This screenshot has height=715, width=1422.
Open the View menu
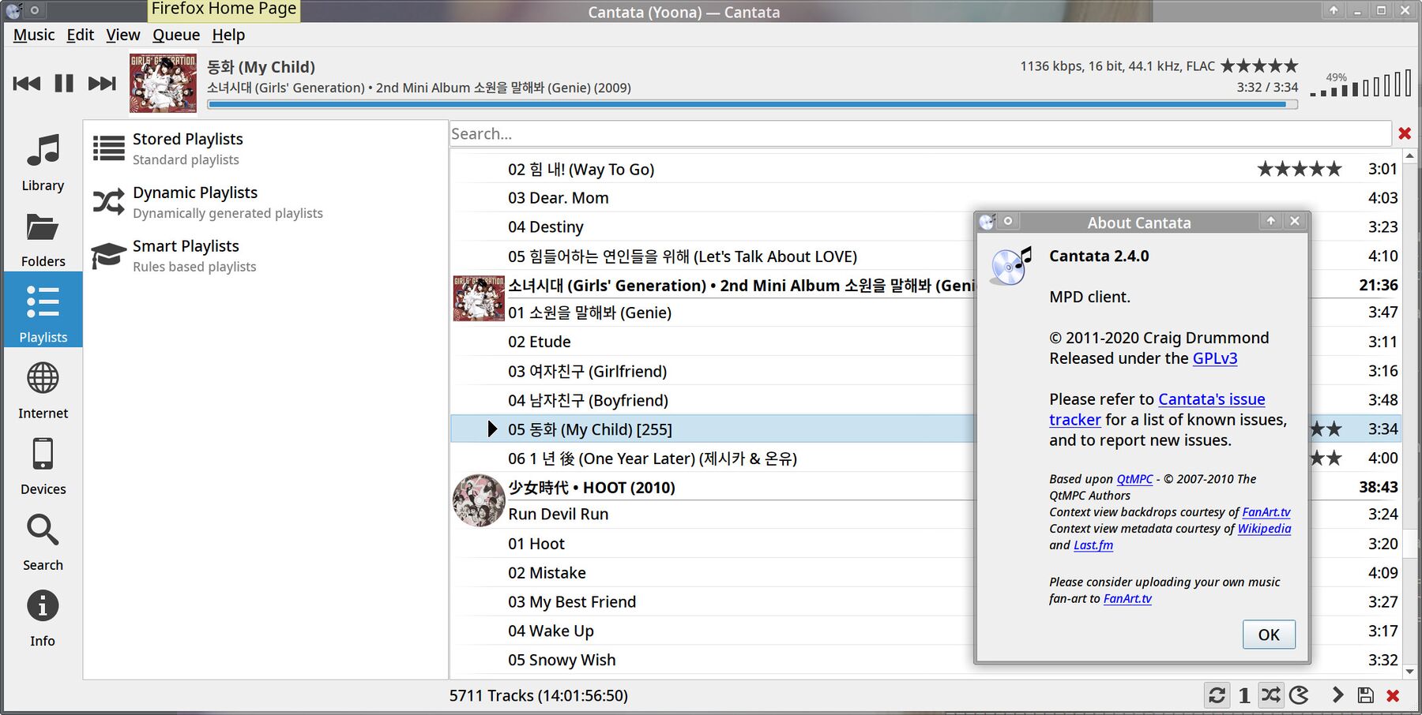tap(123, 35)
